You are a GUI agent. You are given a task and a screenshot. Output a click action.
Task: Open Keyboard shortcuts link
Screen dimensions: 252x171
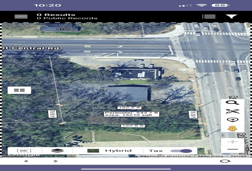click(165, 156)
